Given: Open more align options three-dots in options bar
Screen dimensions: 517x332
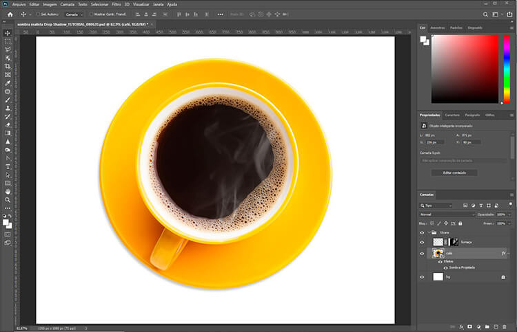Looking at the screenshot, I should point(221,14).
